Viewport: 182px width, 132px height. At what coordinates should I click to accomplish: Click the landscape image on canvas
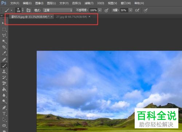[x=109, y=91]
